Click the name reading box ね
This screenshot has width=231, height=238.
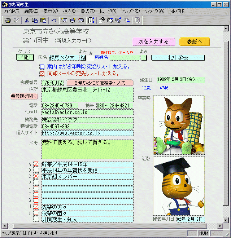83,58
